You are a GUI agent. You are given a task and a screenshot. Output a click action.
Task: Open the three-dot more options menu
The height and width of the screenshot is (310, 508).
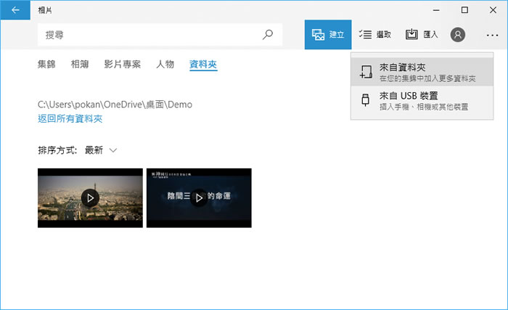[x=492, y=35]
